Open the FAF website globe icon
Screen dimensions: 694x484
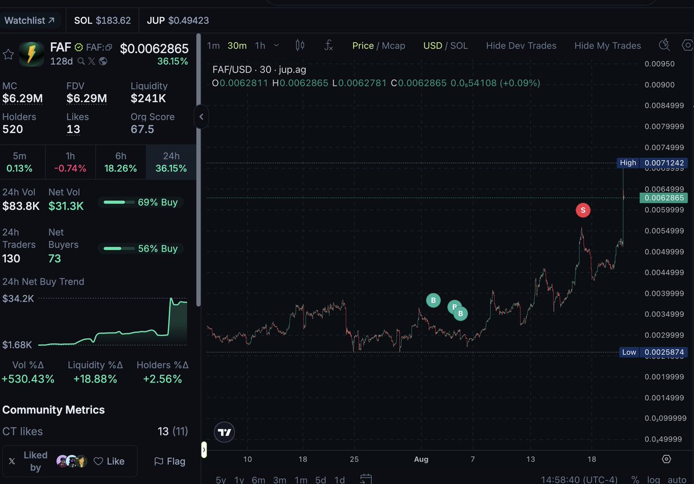click(x=103, y=61)
